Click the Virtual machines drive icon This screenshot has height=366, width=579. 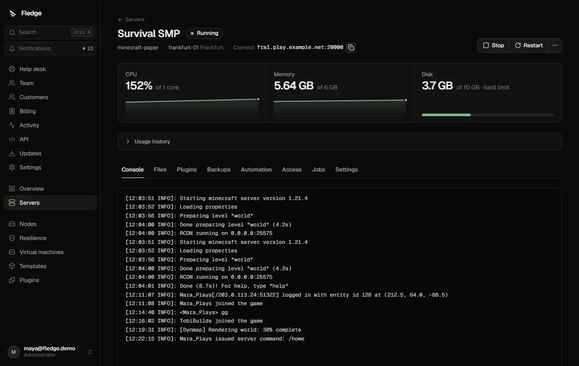pos(12,252)
